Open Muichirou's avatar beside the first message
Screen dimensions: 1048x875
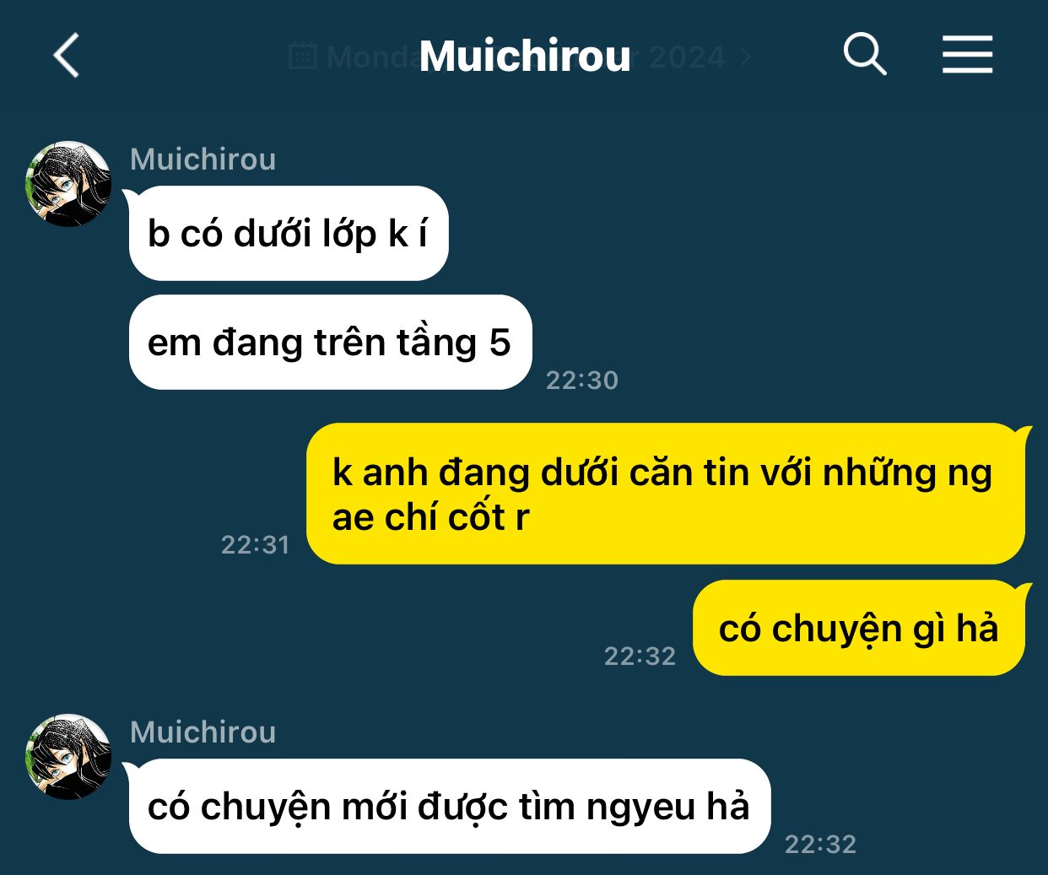[x=68, y=183]
